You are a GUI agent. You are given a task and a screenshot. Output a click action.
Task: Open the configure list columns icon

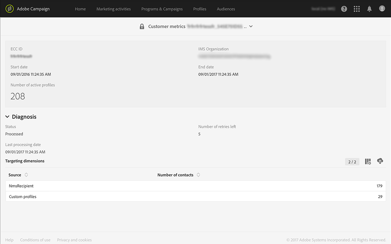point(368,161)
